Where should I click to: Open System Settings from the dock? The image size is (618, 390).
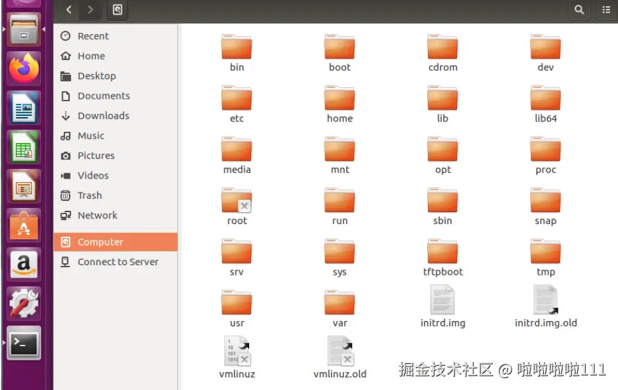tap(24, 304)
